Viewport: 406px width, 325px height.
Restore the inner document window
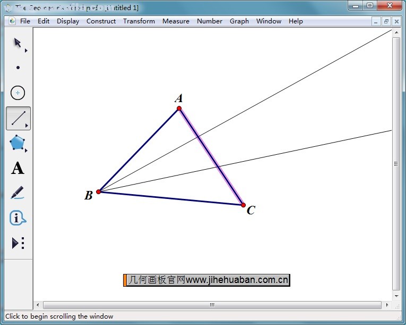[x=386, y=22]
